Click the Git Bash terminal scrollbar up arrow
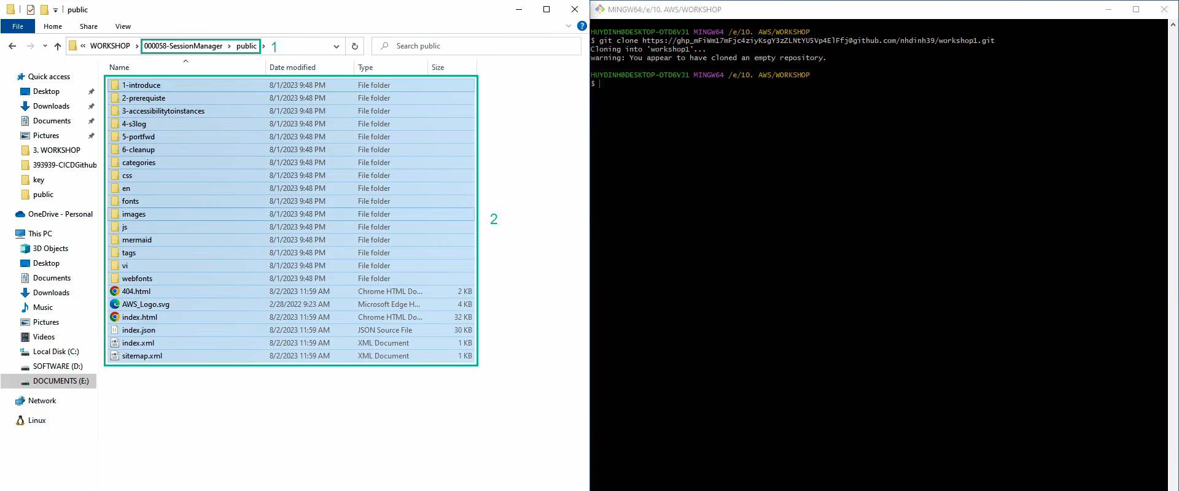The width and height of the screenshot is (1179, 491). point(1173,25)
